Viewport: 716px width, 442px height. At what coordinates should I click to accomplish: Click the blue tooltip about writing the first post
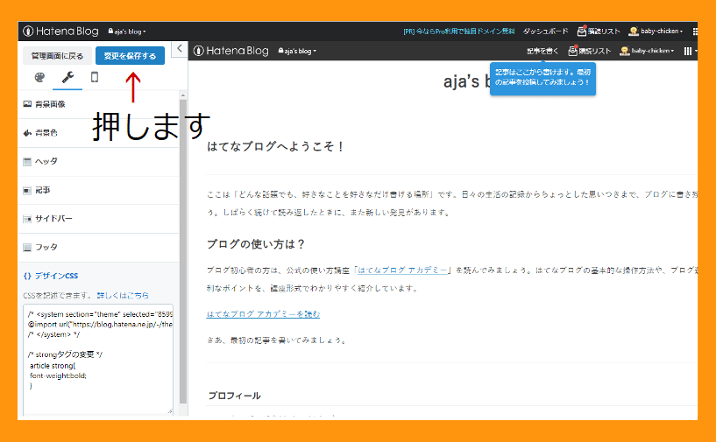point(542,78)
